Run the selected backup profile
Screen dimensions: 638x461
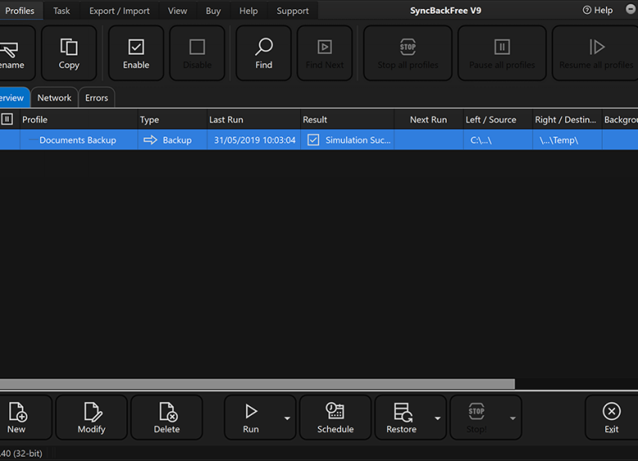click(x=251, y=418)
